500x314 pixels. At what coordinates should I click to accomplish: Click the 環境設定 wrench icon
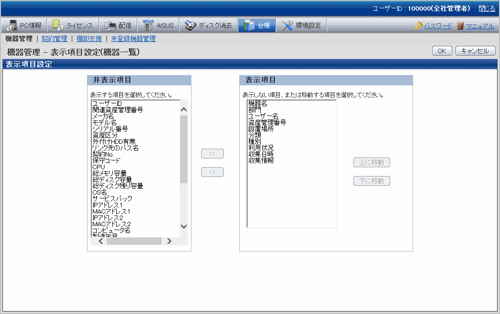click(287, 25)
